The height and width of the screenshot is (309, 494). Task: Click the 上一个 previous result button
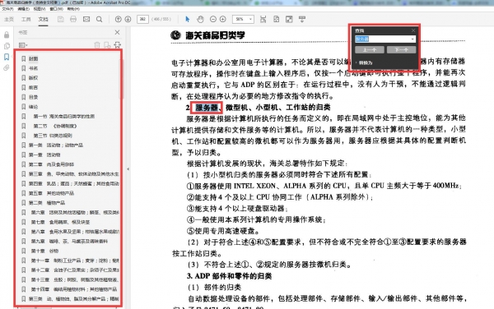pos(370,50)
